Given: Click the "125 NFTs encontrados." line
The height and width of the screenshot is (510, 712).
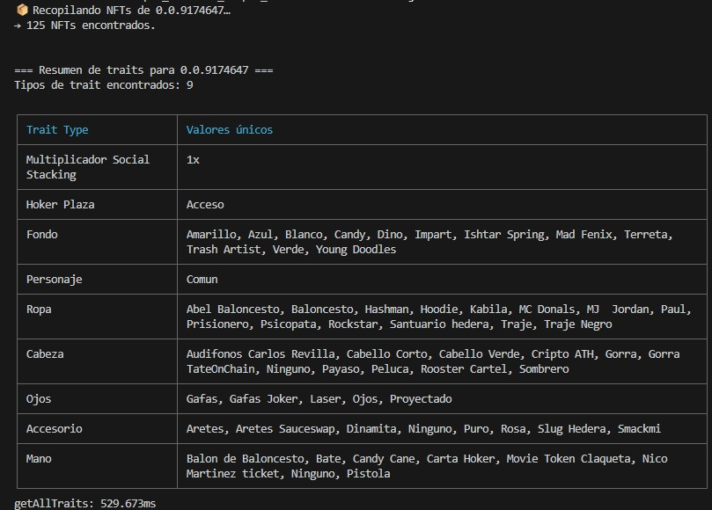Looking at the screenshot, I should click(x=84, y=25).
